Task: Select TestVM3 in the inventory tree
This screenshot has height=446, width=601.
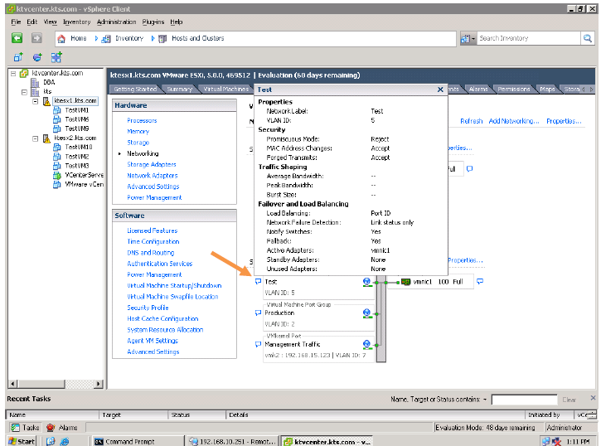Action: click(76, 166)
